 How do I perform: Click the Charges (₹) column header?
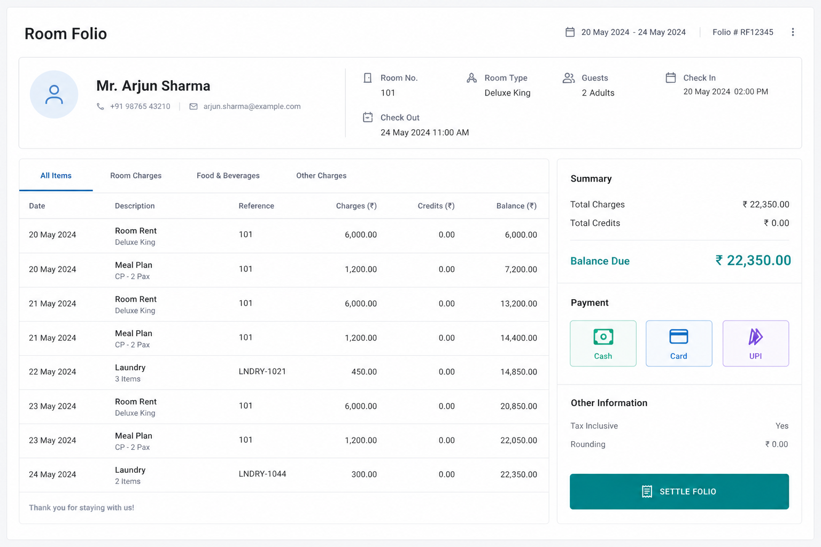[357, 206]
